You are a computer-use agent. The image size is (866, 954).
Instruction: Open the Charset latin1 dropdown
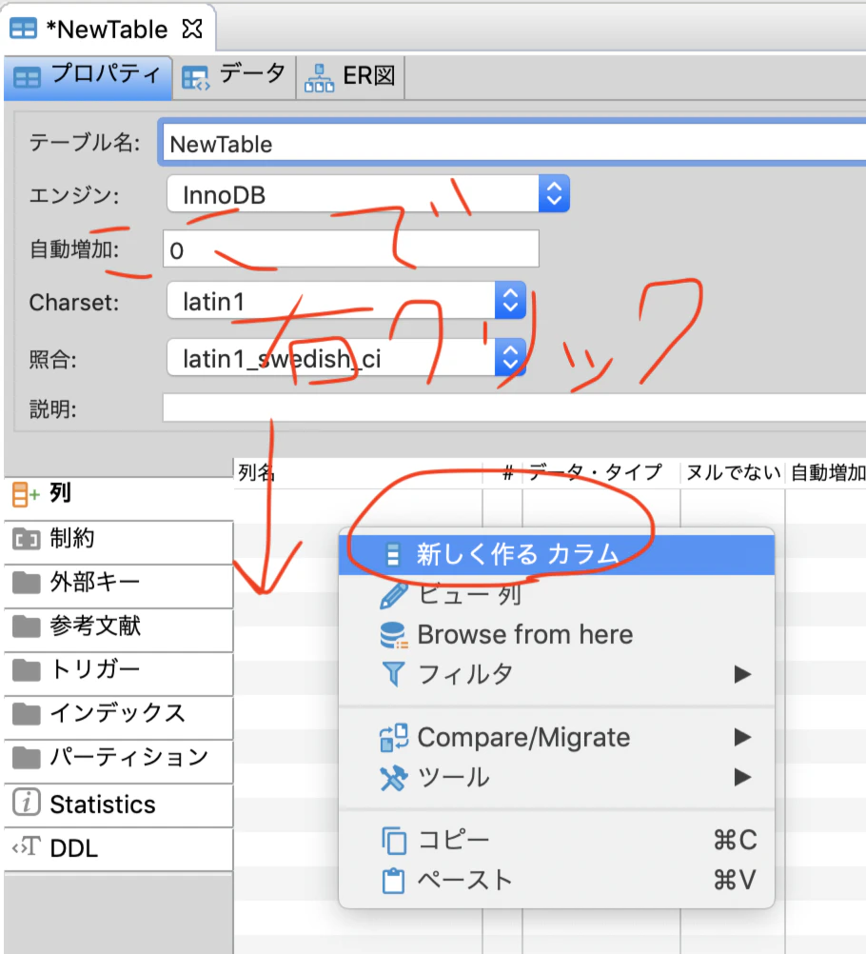coord(346,301)
